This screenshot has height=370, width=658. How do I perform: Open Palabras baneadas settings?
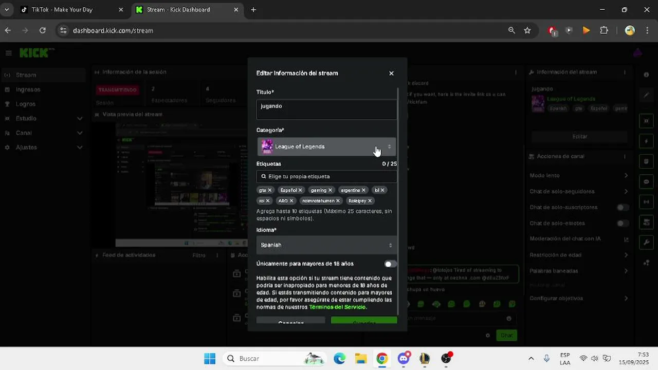579,271
